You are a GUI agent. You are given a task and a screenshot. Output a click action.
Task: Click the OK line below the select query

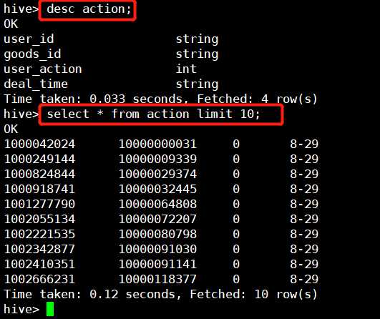[x=11, y=129]
